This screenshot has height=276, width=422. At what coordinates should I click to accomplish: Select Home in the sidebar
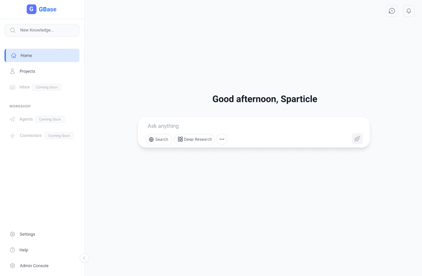[x=42, y=56]
